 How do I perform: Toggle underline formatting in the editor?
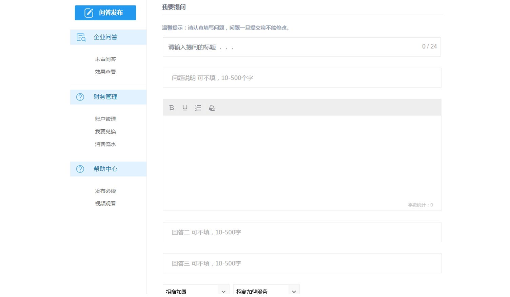(x=185, y=108)
